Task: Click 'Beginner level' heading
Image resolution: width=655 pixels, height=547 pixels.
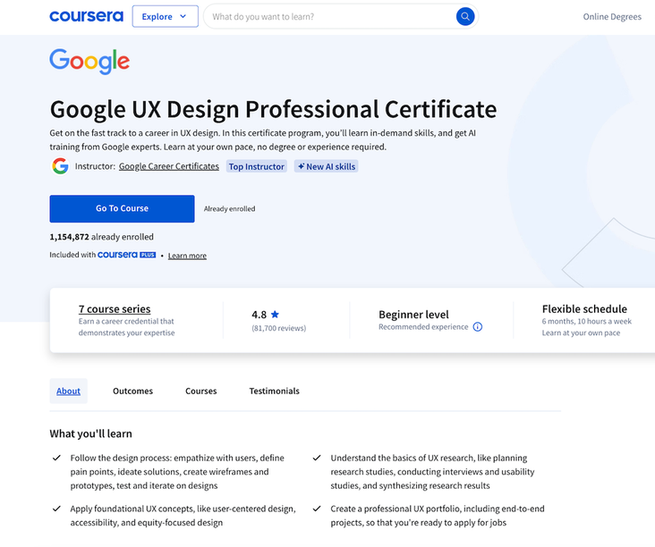Action: [x=413, y=315]
